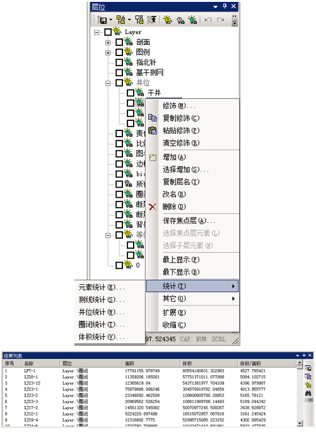
Task: Collapse the 井位 tree node
Action: point(108,83)
